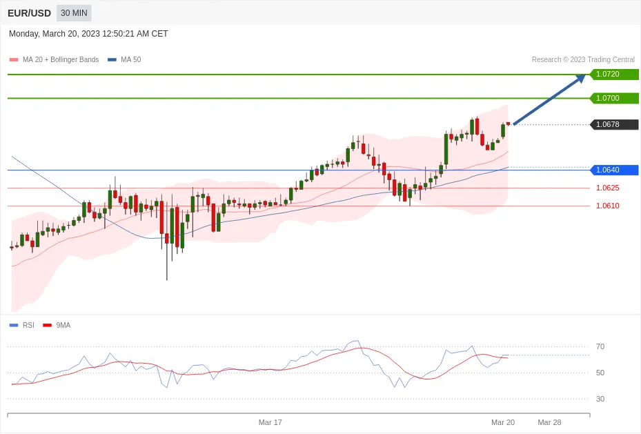Click the 1.0700 resistance price tag

614,98
